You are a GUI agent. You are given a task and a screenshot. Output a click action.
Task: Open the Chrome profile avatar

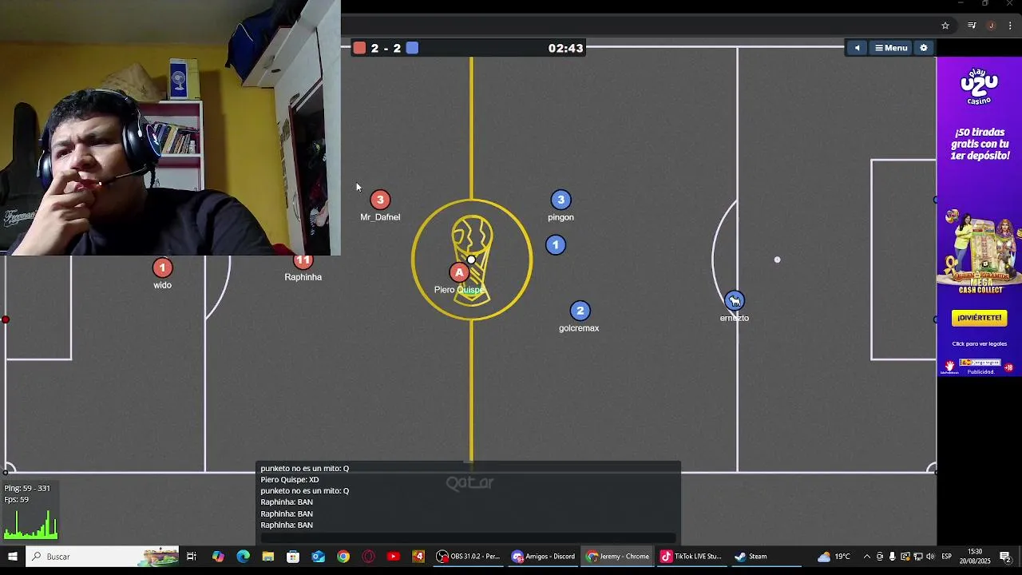(991, 26)
